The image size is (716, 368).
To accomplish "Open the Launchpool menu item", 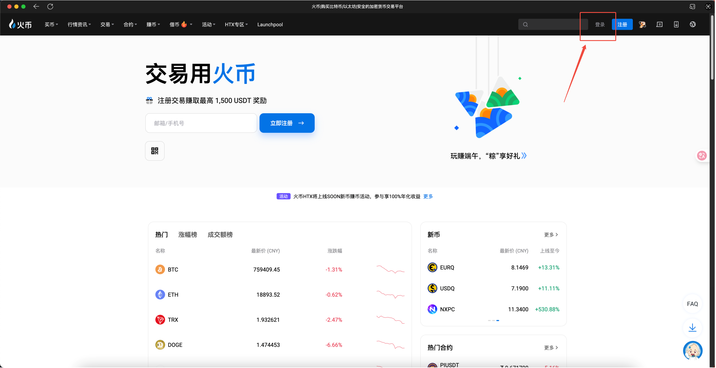I will 270,24.
